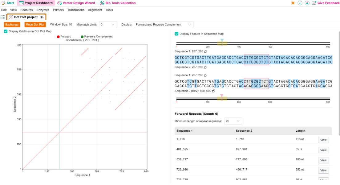Open the info icon in header

pyautogui.click(x=300, y=3)
